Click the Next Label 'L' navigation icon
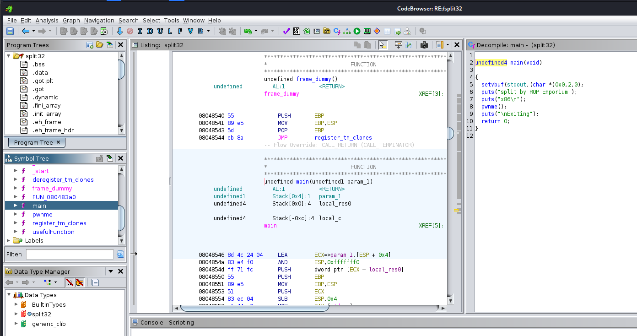This screenshot has height=336, width=637. (x=170, y=31)
